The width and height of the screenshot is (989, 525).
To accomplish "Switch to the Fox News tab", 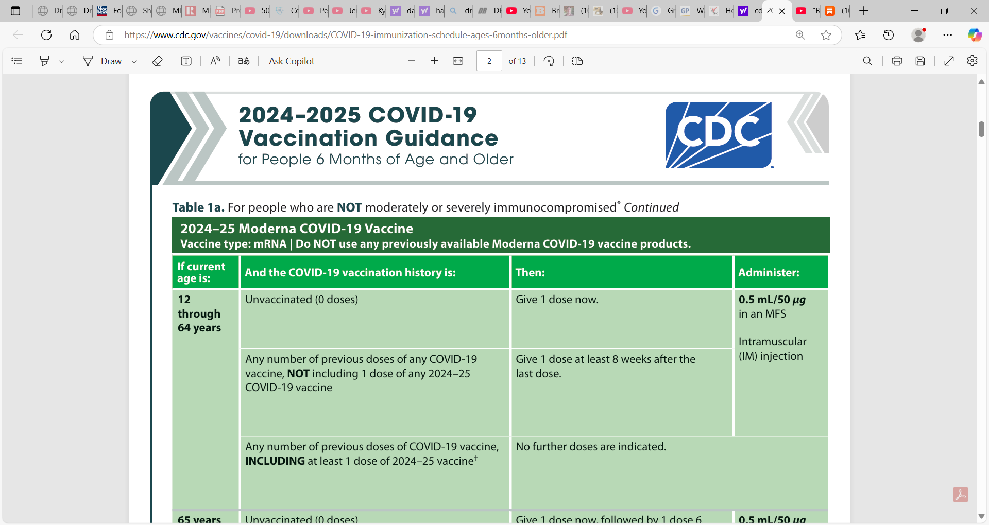I will [x=109, y=11].
